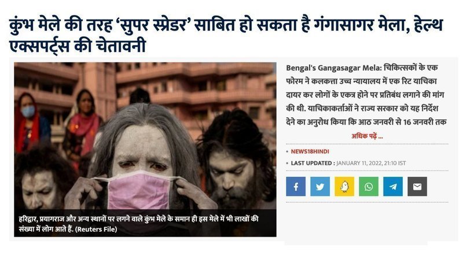Share the article on Facebook

296,186
